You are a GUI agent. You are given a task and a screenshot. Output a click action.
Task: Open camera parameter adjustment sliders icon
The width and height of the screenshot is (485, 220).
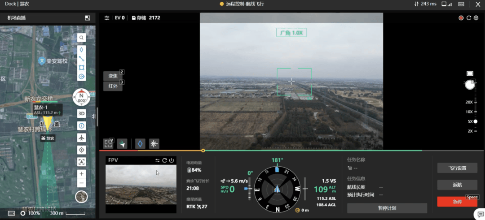tap(107, 18)
